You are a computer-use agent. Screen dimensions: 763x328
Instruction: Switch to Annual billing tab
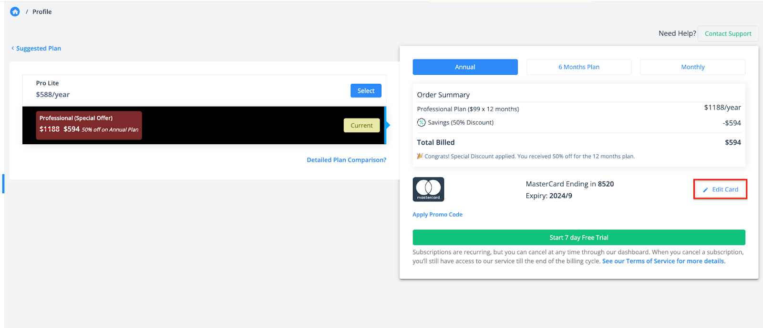pos(465,67)
